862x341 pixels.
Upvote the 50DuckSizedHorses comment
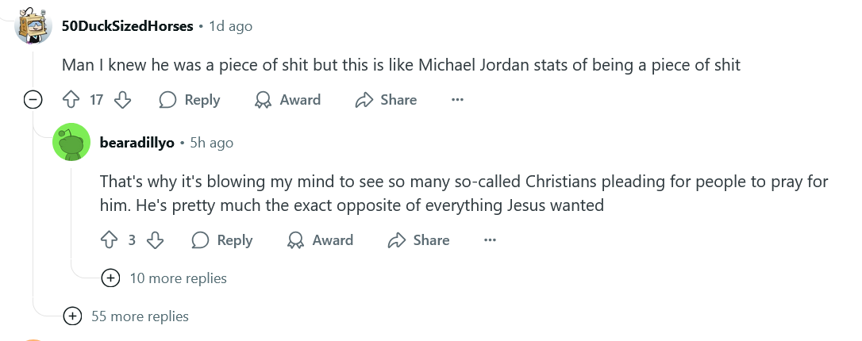pos(70,100)
